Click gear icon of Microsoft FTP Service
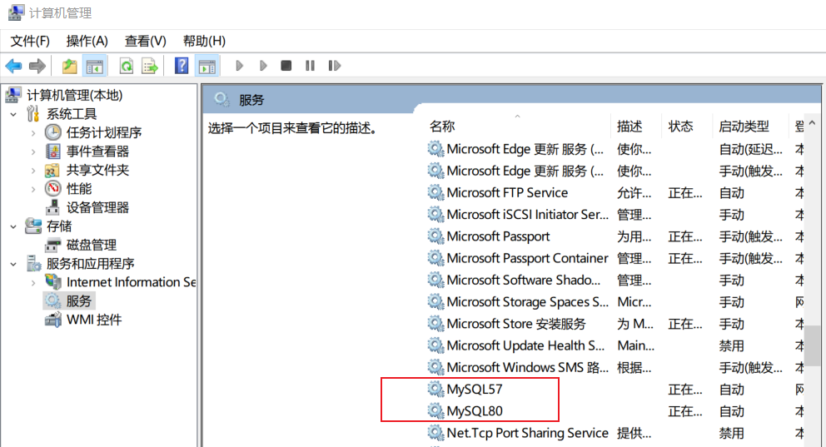This screenshot has height=447, width=826. (435, 192)
